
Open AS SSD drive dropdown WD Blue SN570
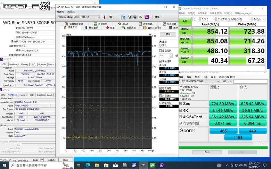pyautogui.click(x=199, y=81)
